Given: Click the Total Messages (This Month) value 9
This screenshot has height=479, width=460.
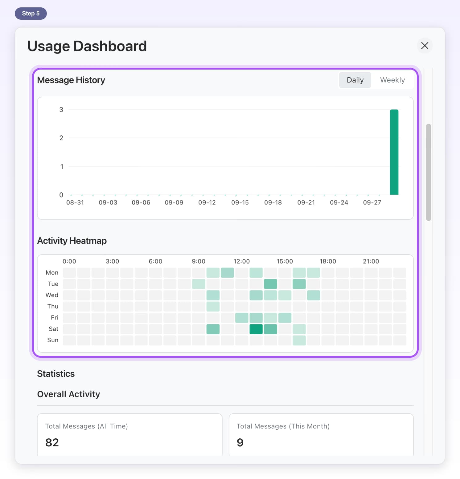Looking at the screenshot, I should click(240, 442).
